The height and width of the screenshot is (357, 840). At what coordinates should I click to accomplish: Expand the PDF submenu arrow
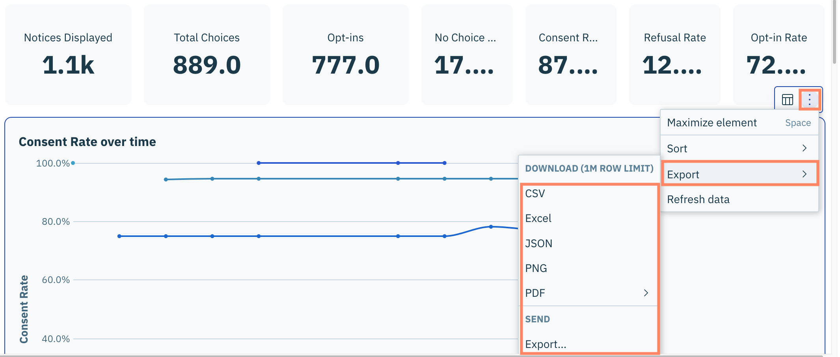[x=646, y=293]
